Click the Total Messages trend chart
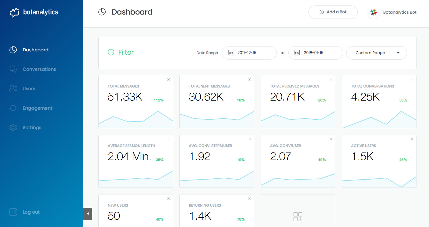The width and height of the screenshot is (429, 227). pyautogui.click(x=136, y=119)
